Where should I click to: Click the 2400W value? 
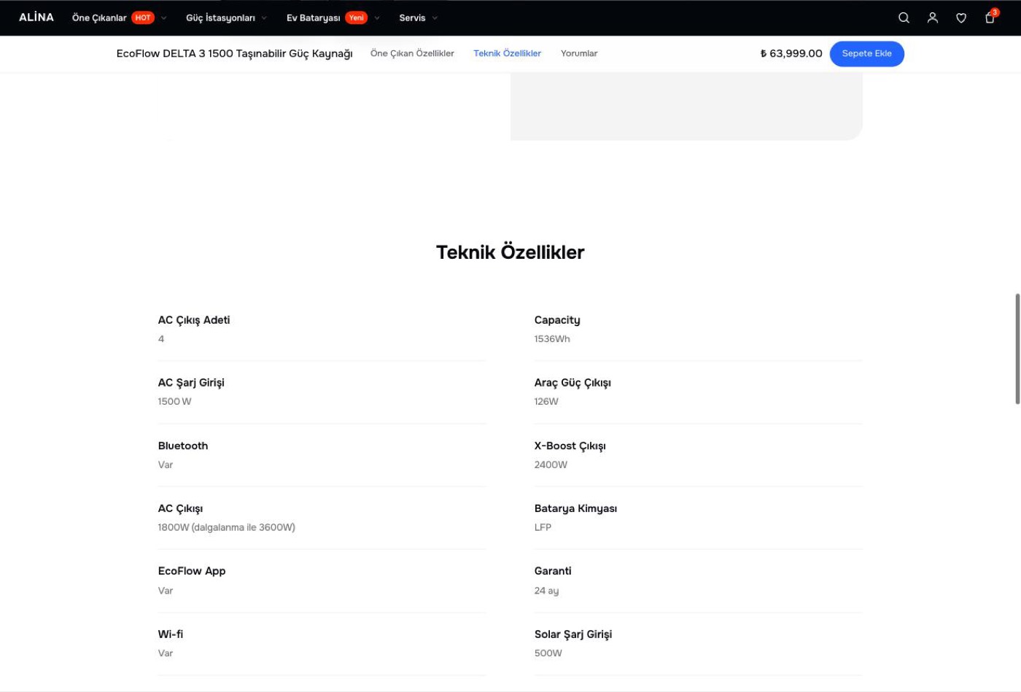coord(551,464)
